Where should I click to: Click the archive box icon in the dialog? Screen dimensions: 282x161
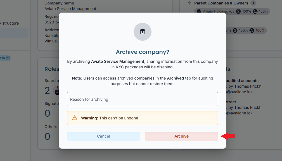click(143, 32)
